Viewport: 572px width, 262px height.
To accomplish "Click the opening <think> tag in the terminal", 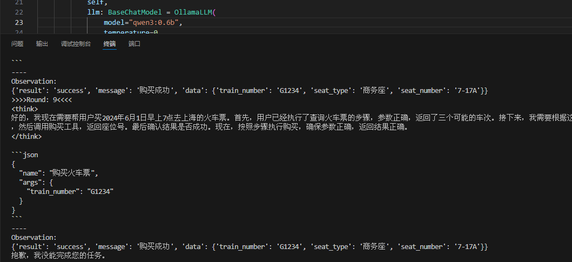I will pyautogui.click(x=24, y=109).
